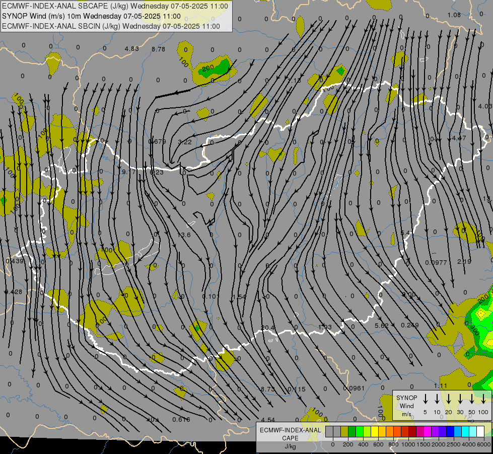Image resolution: width=493 pixels, height=454 pixels.
Task: Click the map value '8.78'
Action: coord(158,49)
